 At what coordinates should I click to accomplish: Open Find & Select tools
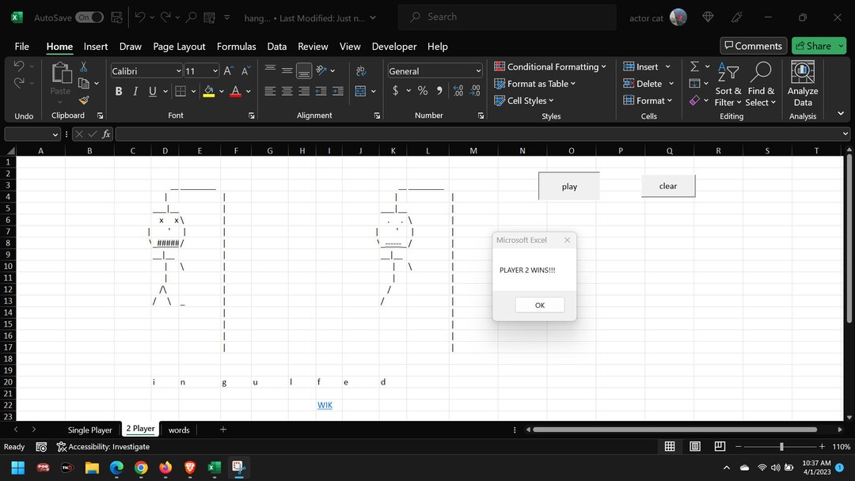(761, 83)
